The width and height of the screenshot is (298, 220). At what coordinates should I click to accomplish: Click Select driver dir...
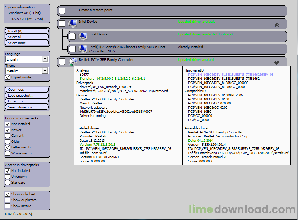27,107
